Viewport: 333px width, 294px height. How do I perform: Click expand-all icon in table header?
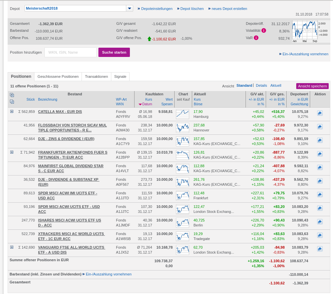point(12,95)
